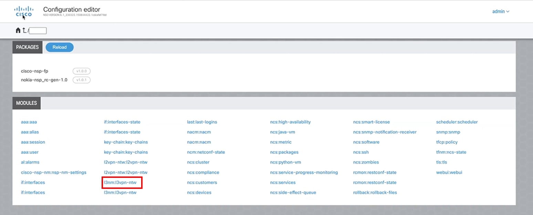This screenshot has width=533, height=215.
Task: Open ncs:service-progress-monitoring module
Action: coord(304,172)
